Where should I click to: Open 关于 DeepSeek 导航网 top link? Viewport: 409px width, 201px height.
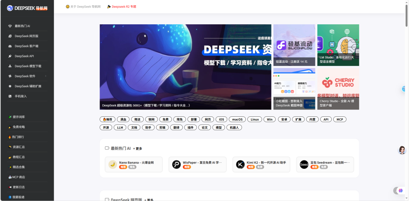(x=83, y=6)
